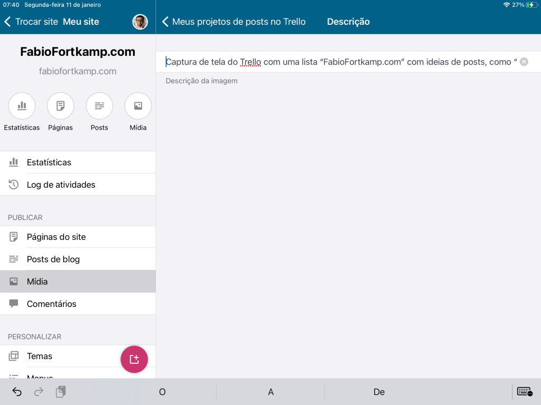
Task: Select Estatísticas in the sidebar list
Action: 49,162
